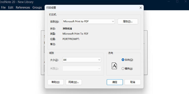189x94 pixels.
Task: Close the 打印设置 dialog with X
Action: coord(140,8)
